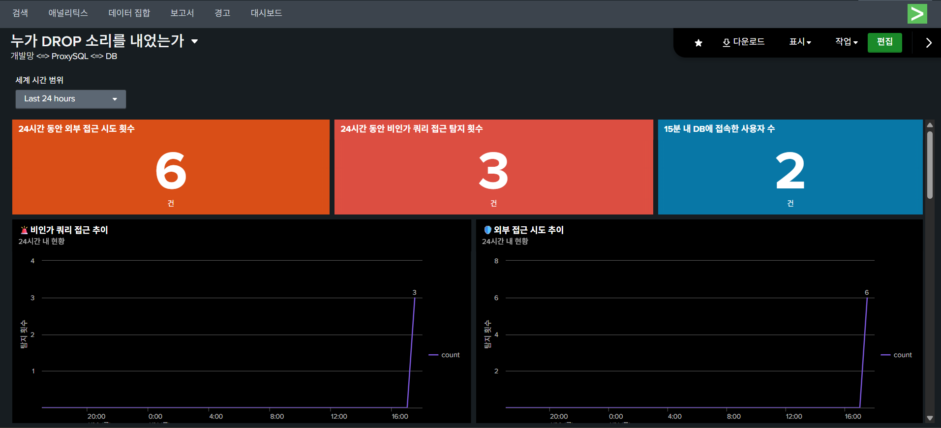Open the dashboard title dropdown arrow
Viewport: 941px width, 428px height.
click(x=195, y=41)
